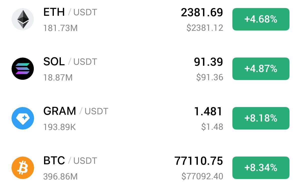The height and width of the screenshot is (186, 301).
Task: Tap the ETH volume 181.73M
Action: click(x=60, y=28)
